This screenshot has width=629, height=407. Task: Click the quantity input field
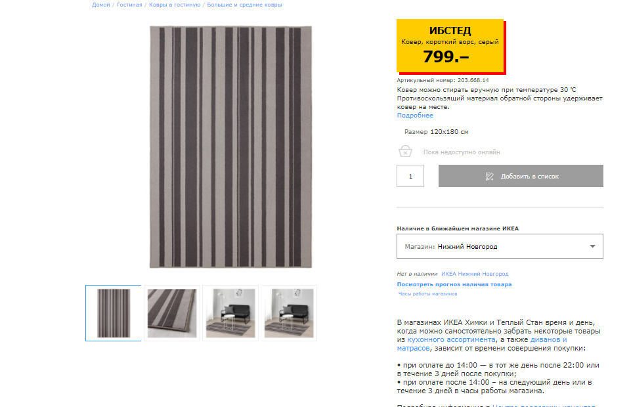pos(410,176)
